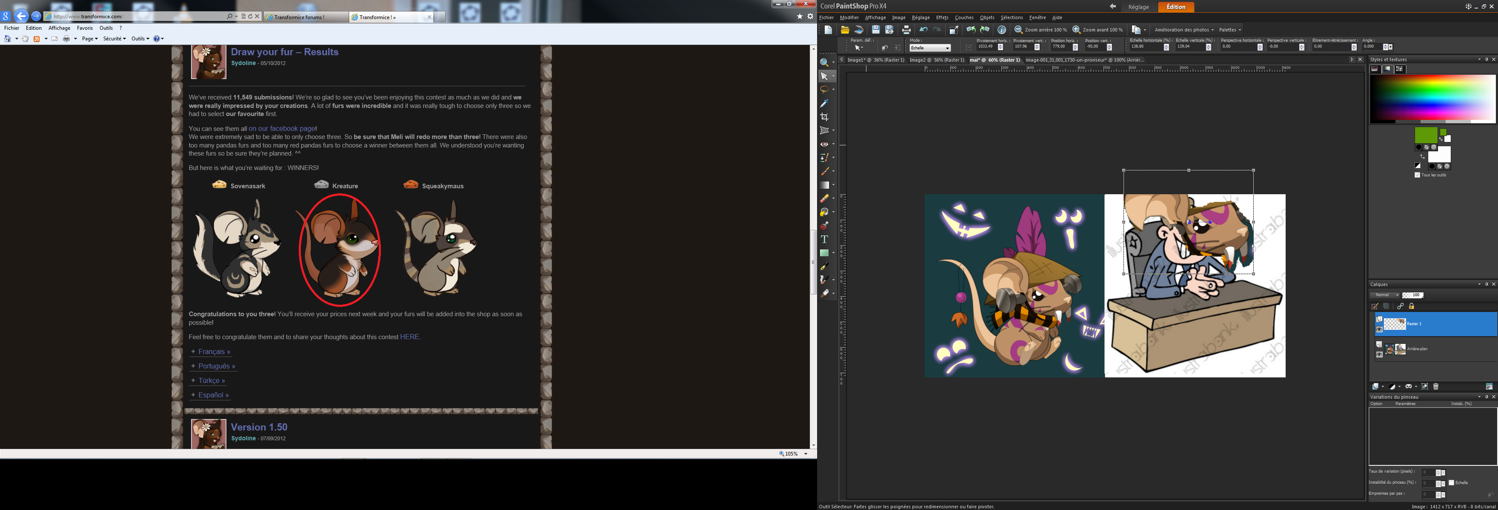Image resolution: width=1498 pixels, height=510 pixels.
Task: Click the Print icon in PaintShop toolbar
Action: click(906, 30)
